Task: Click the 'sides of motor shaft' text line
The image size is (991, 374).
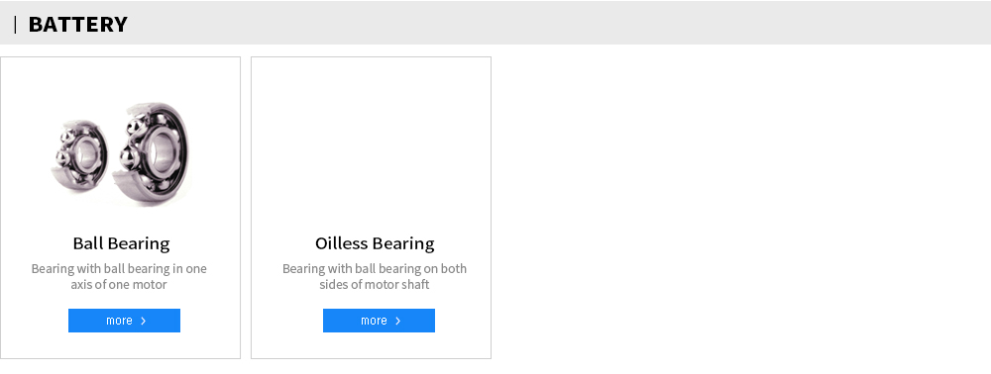Action: pos(375,284)
